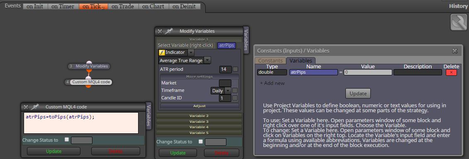Open Variables side tab of Modify Variables
469x159 pixels.
pyautogui.click(x=246, y=40)
